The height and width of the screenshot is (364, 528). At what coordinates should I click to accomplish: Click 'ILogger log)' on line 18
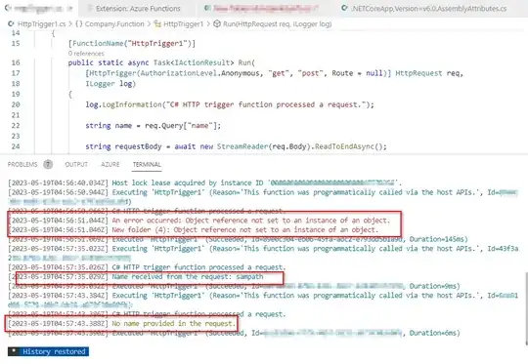tap(110, 84)
